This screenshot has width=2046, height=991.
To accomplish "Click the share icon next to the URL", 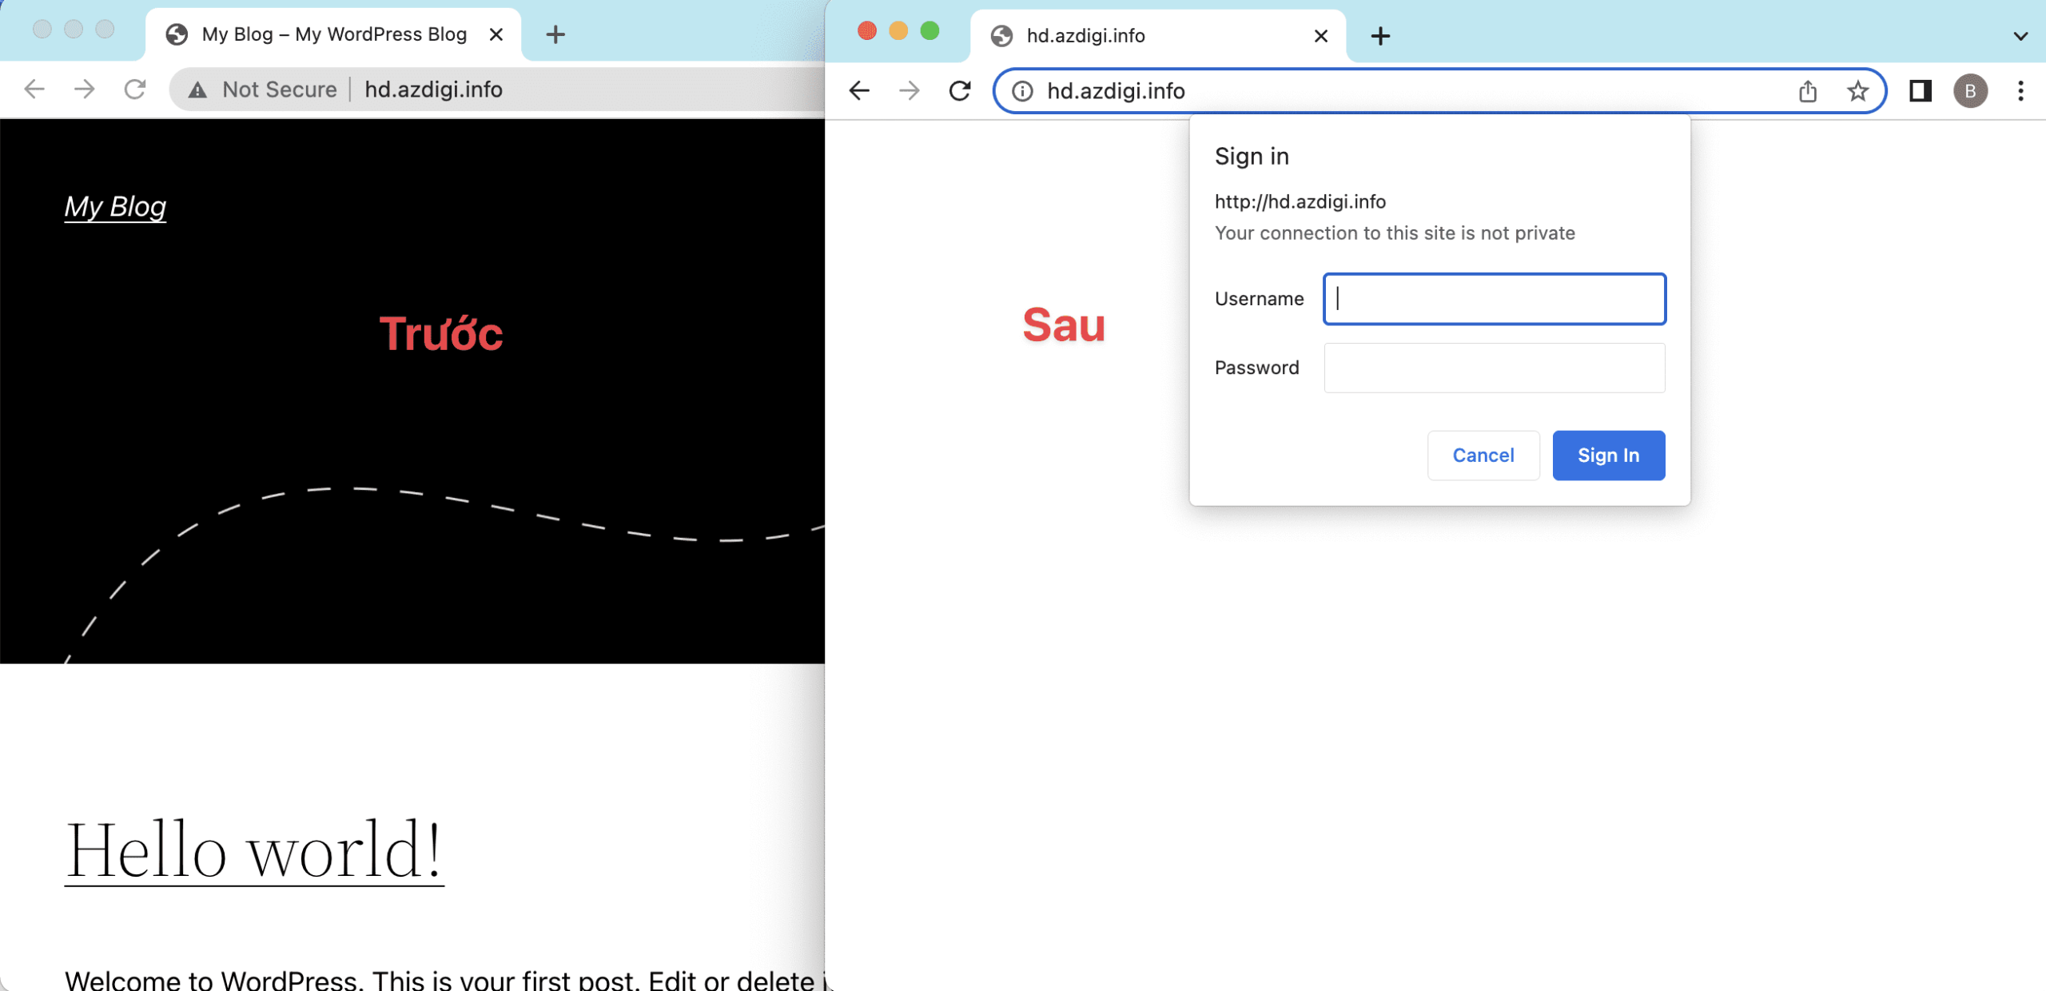I will (1808, 90).
